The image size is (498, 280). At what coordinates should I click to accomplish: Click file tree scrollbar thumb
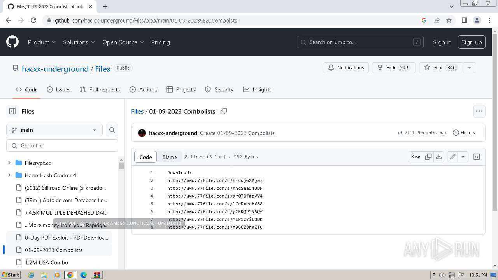(x=121, y=166)
